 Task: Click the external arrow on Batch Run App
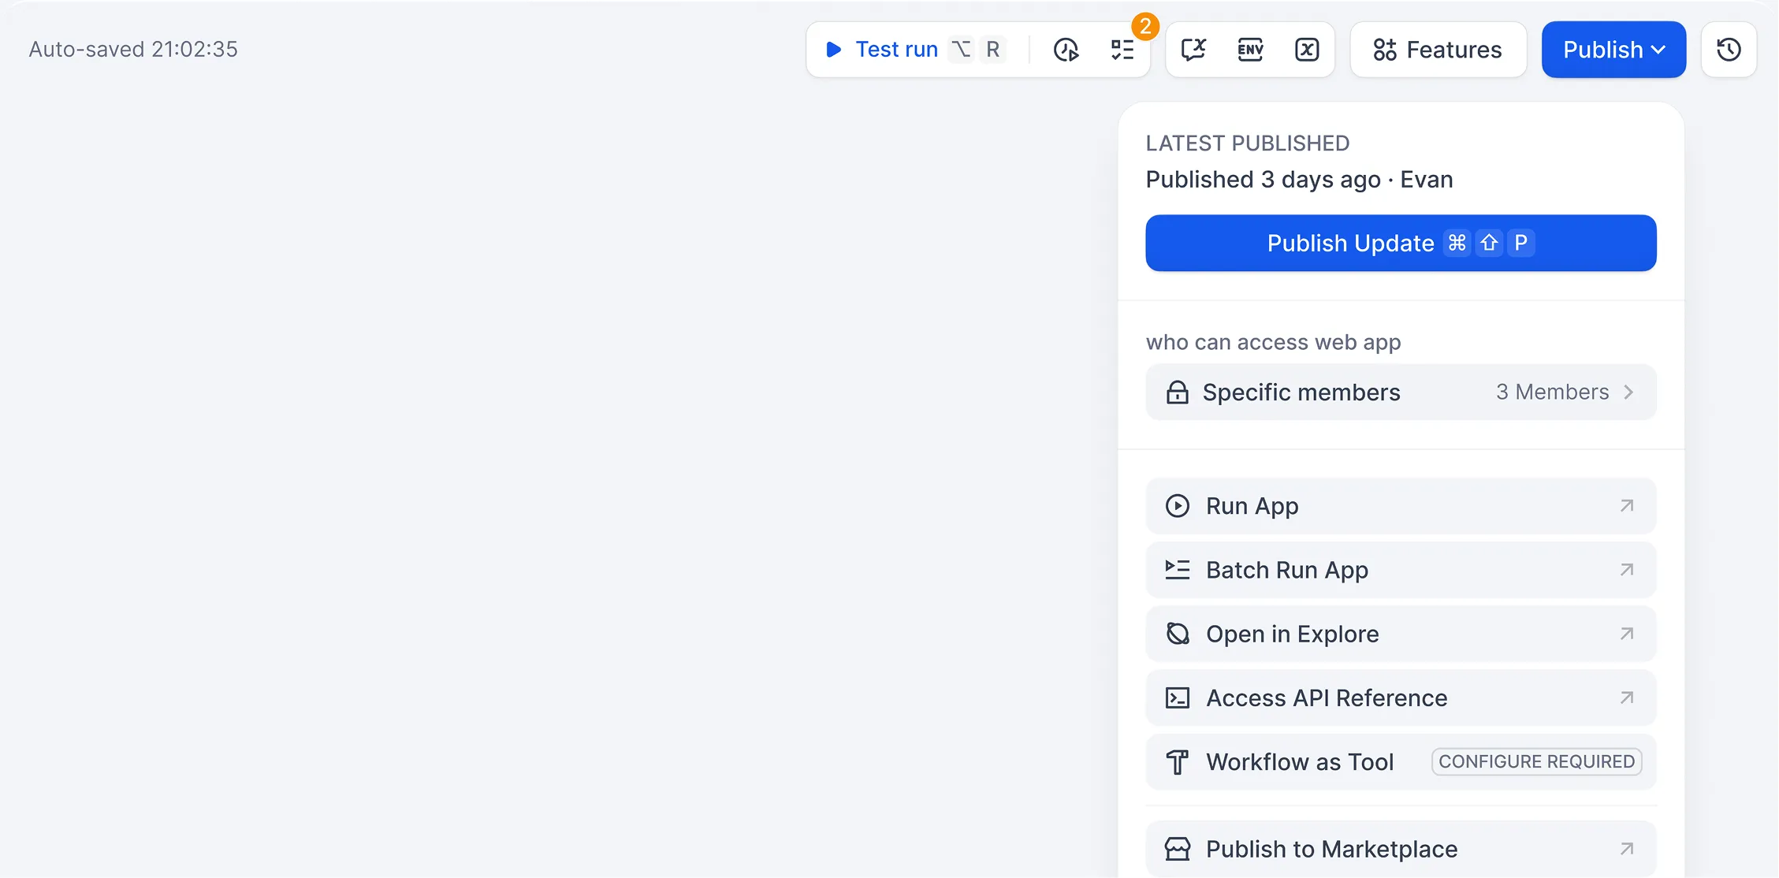click(x=1627, y=570)
